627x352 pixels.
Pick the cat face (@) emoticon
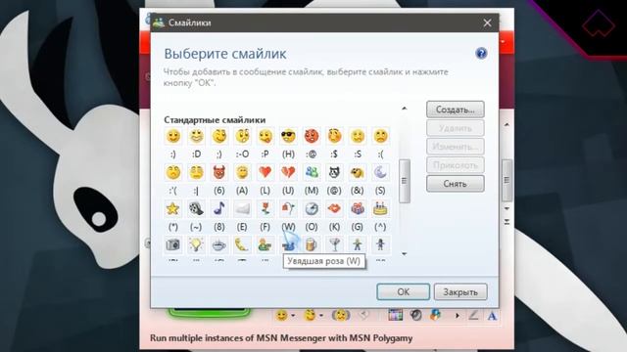click(x=334, y=172)
